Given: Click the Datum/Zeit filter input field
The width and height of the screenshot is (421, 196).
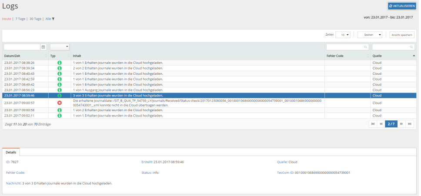Looking at the screenshot, I should (22, 47).
